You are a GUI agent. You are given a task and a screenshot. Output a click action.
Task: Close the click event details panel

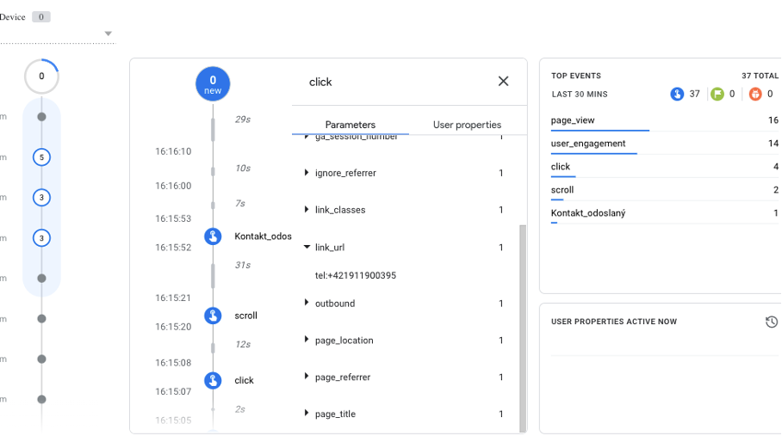click(x=503, y=82)
